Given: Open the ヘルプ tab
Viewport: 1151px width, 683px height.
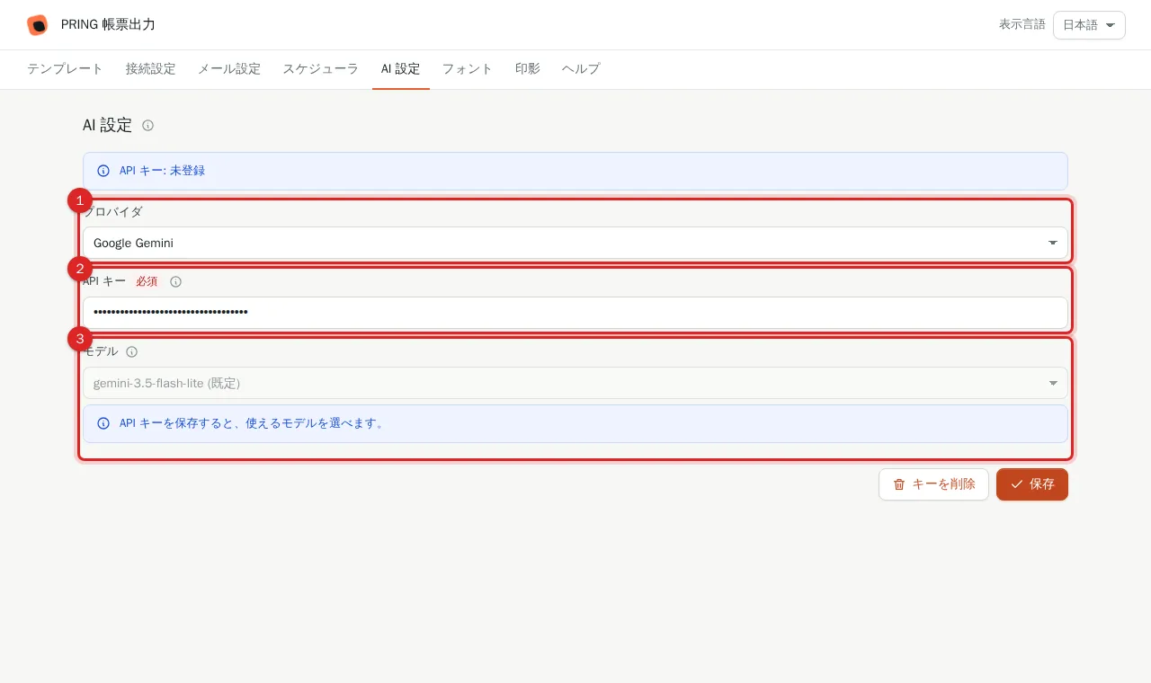Looking at the screenshot, I should pos(581,69).
